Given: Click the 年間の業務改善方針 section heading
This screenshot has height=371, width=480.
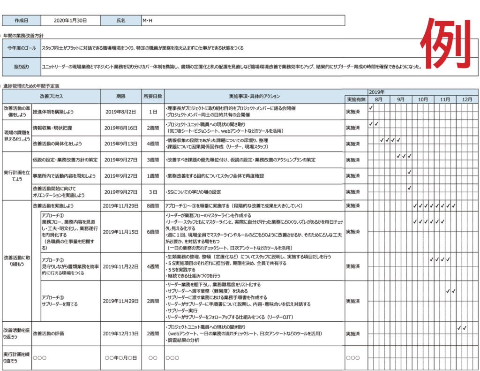Looking at the screenshot, I should pyautogui.click(x=23, y=36).
